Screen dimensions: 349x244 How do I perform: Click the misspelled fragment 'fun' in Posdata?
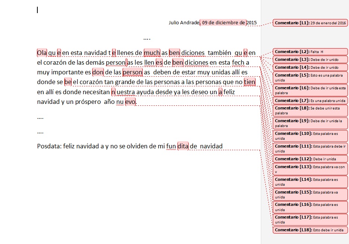tap(171, 146)
